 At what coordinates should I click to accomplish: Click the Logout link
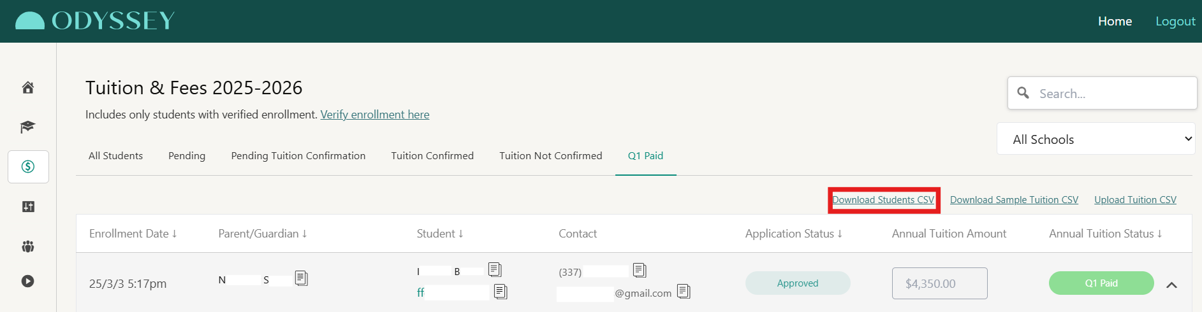[1175, 21]
